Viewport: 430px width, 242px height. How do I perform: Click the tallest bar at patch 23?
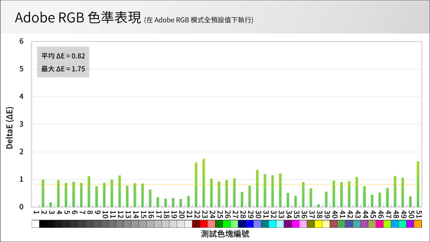204,183
